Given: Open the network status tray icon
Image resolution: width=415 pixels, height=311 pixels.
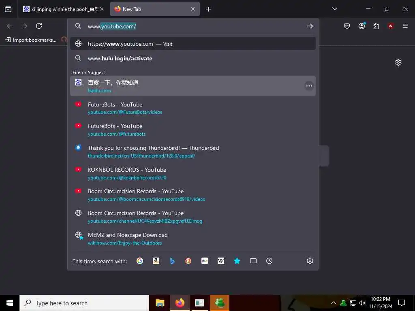Looking at the screenshot, I should pos(353,303).
